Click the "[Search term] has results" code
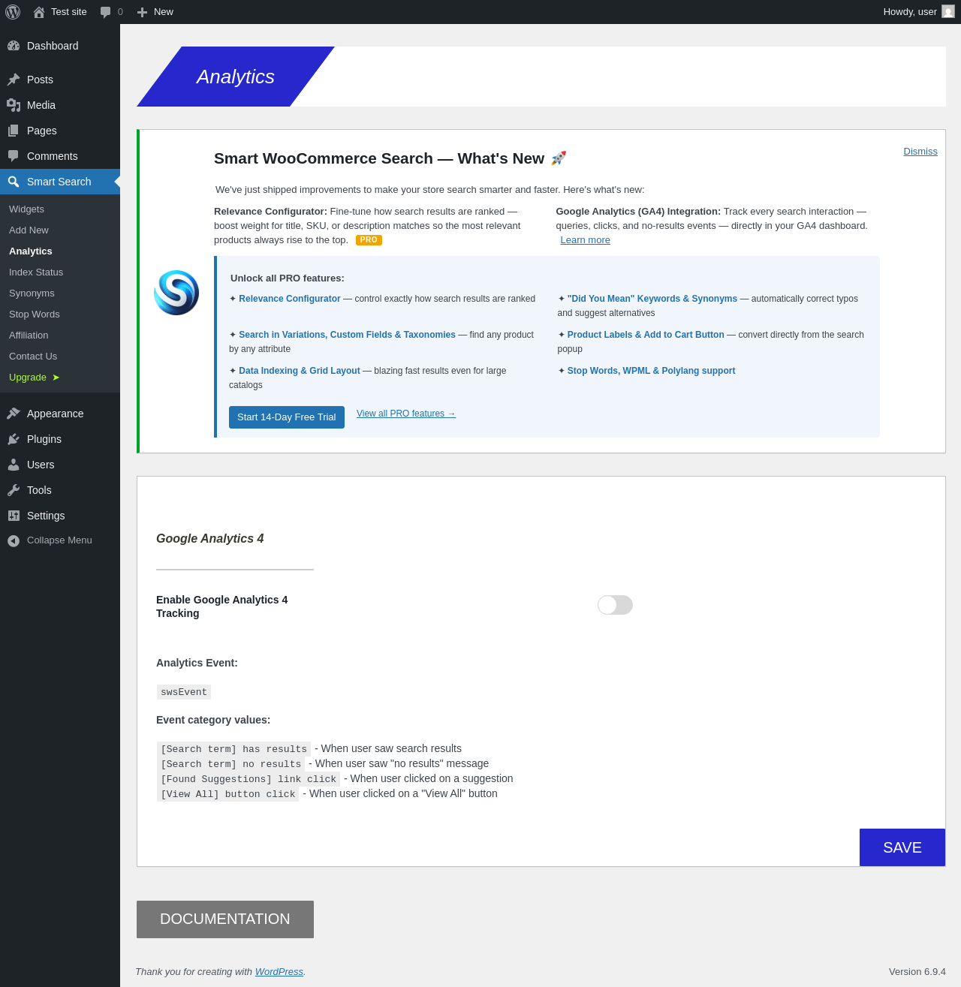The width and height of the screenshot is (961, 987). tap(233, 749)
